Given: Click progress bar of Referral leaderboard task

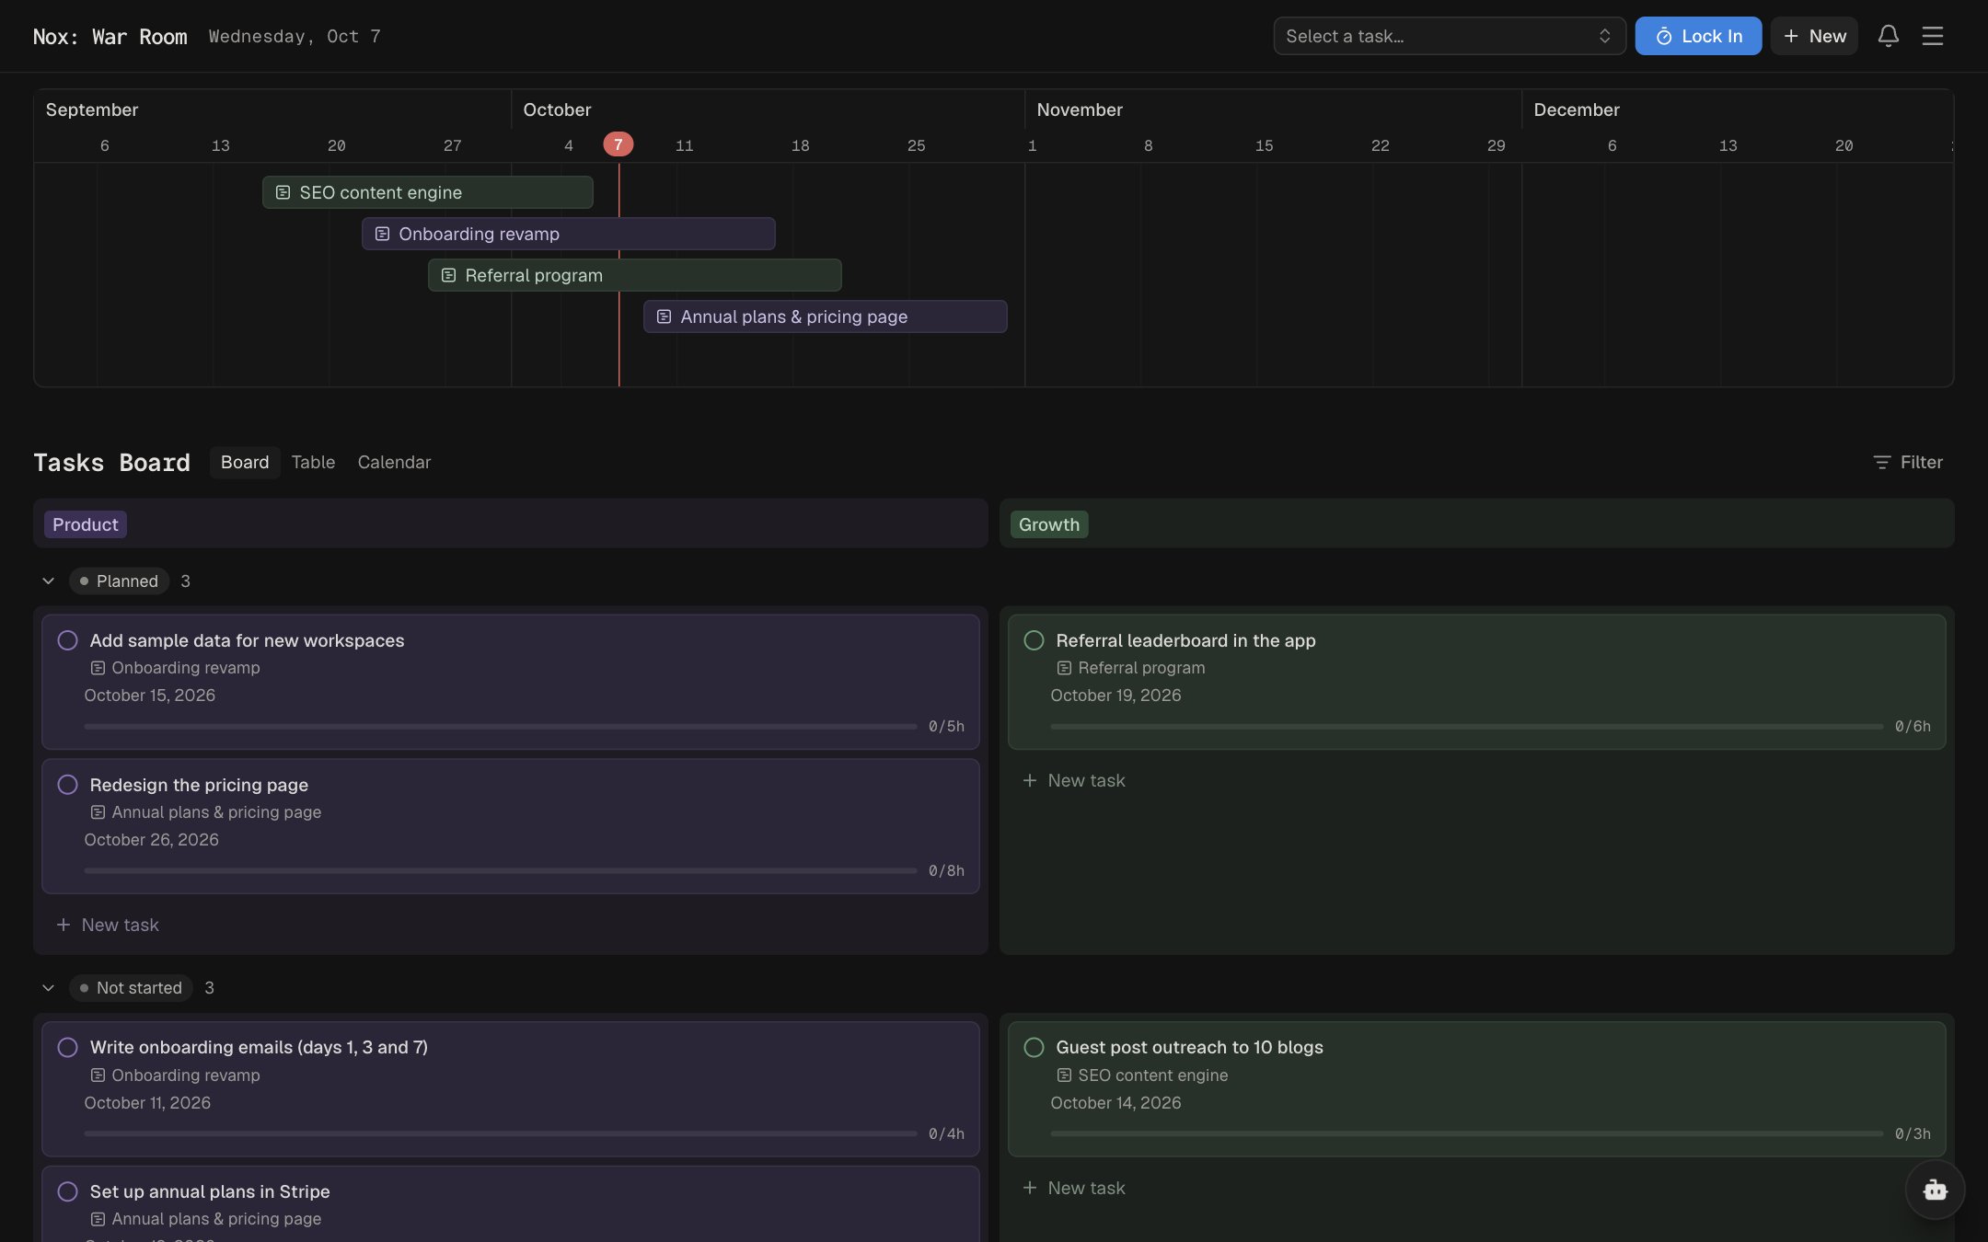Looking at the screenshot, I should pyautogui.click(x=1467, y=726).
